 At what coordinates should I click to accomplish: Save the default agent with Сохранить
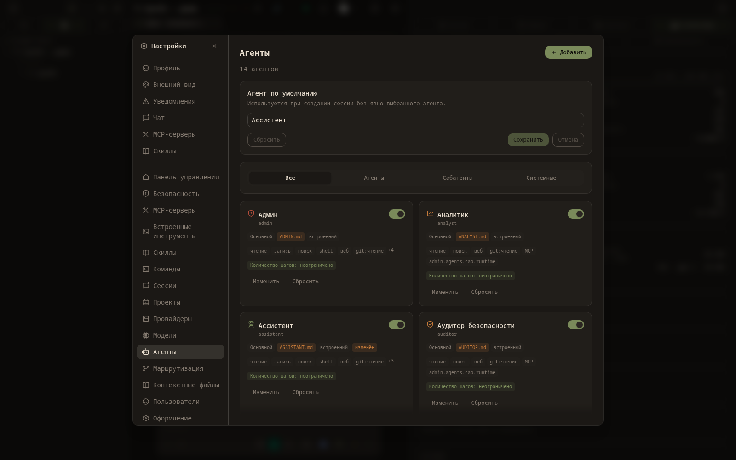tap(528, 140)
